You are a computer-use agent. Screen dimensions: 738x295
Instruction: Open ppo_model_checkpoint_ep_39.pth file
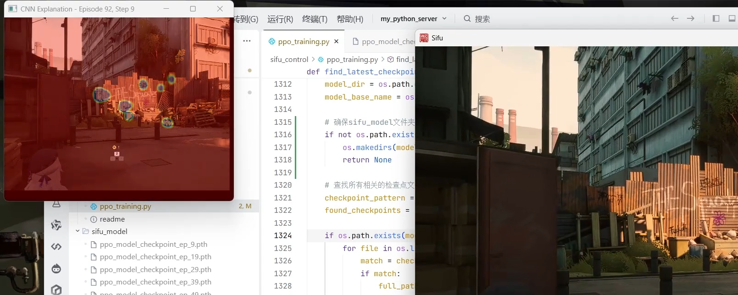[x=164, y=282]
